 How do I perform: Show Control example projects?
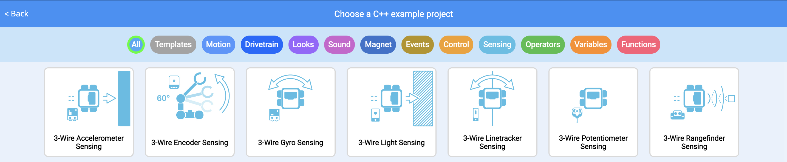[456, 45]
